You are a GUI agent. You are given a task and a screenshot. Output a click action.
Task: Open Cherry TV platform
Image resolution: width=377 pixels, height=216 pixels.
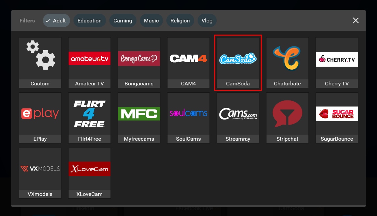tap(337, 62)
